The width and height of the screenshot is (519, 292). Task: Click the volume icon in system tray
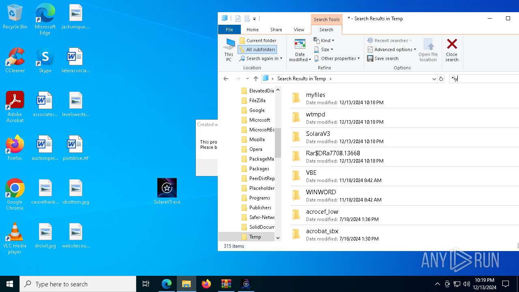[x=466, y=284]
